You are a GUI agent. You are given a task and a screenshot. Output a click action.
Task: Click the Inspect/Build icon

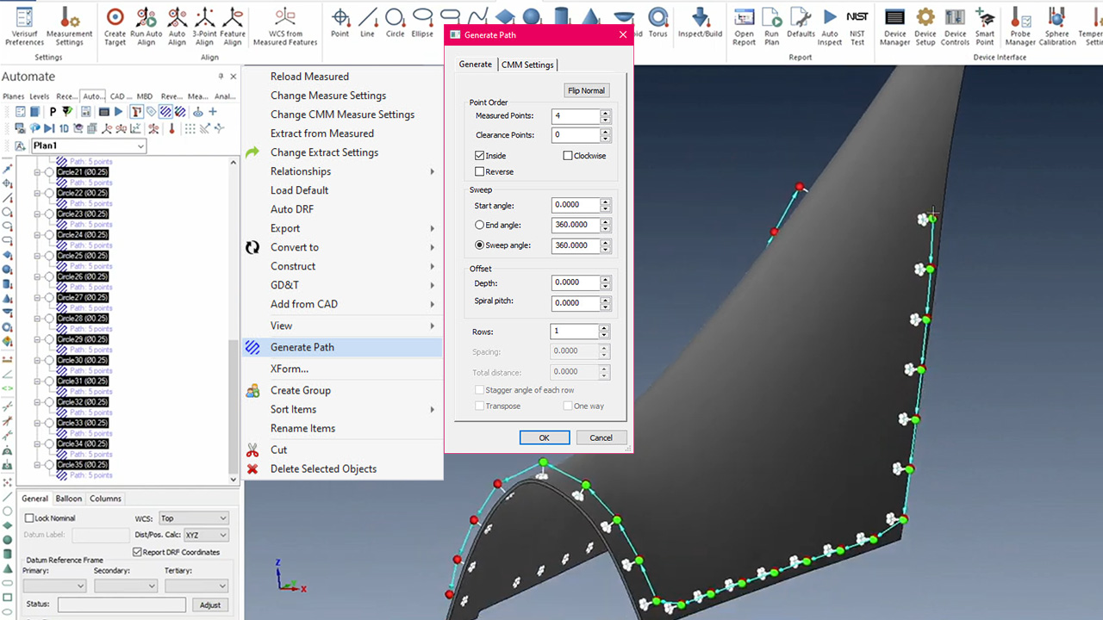point(701,23)
